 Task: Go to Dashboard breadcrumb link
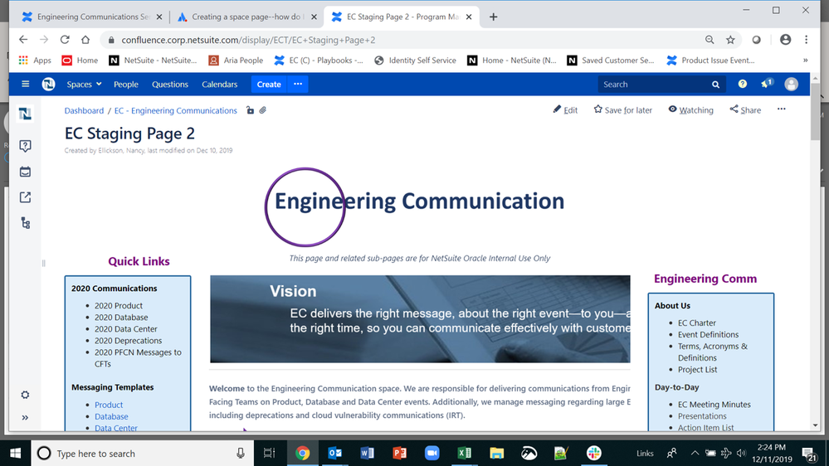pyautogui.click(x=84, y=110)
